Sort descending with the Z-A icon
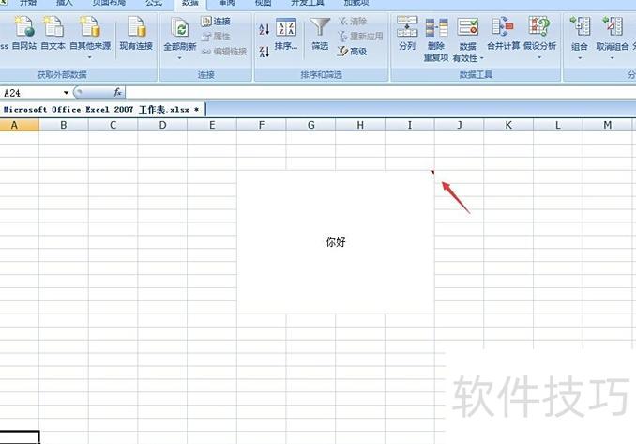This screenshot has width=636, height=444. (x=264, y=52)
